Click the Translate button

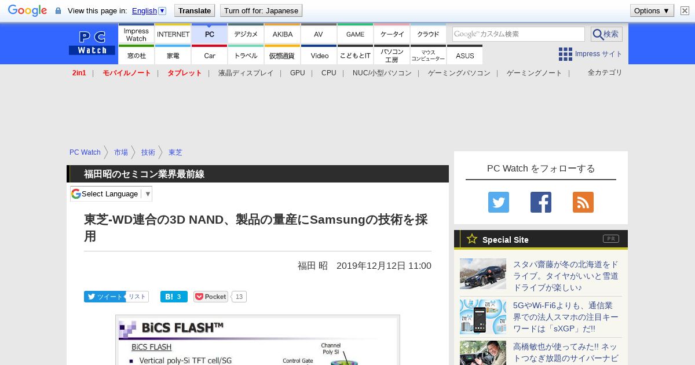coord(195,10)
